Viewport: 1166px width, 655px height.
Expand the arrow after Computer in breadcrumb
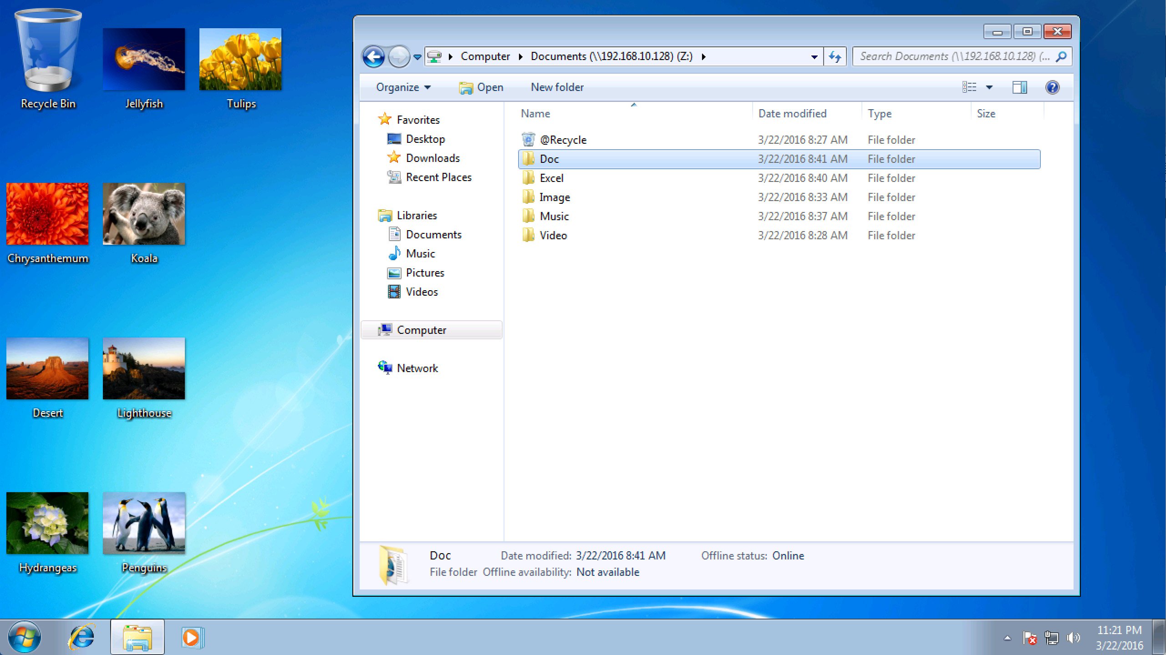[520, 56]
